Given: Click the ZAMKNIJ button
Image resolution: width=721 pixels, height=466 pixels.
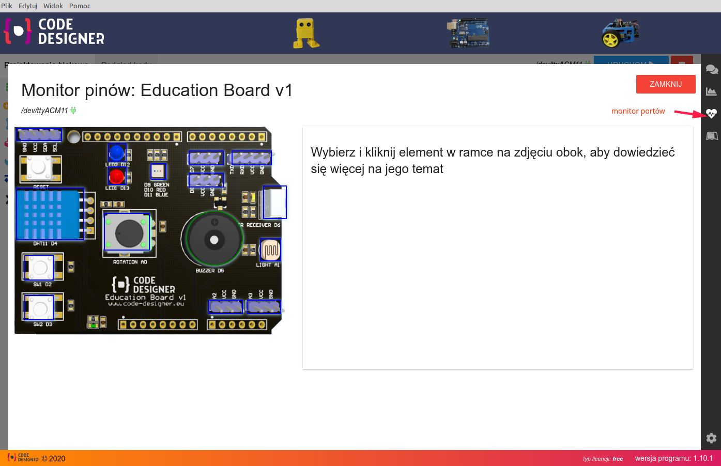Looking at the screenshot, I should (665, 84).
